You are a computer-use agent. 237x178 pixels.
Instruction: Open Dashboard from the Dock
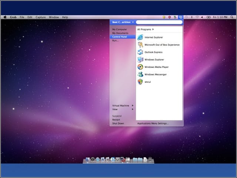(x=93, y=159)
